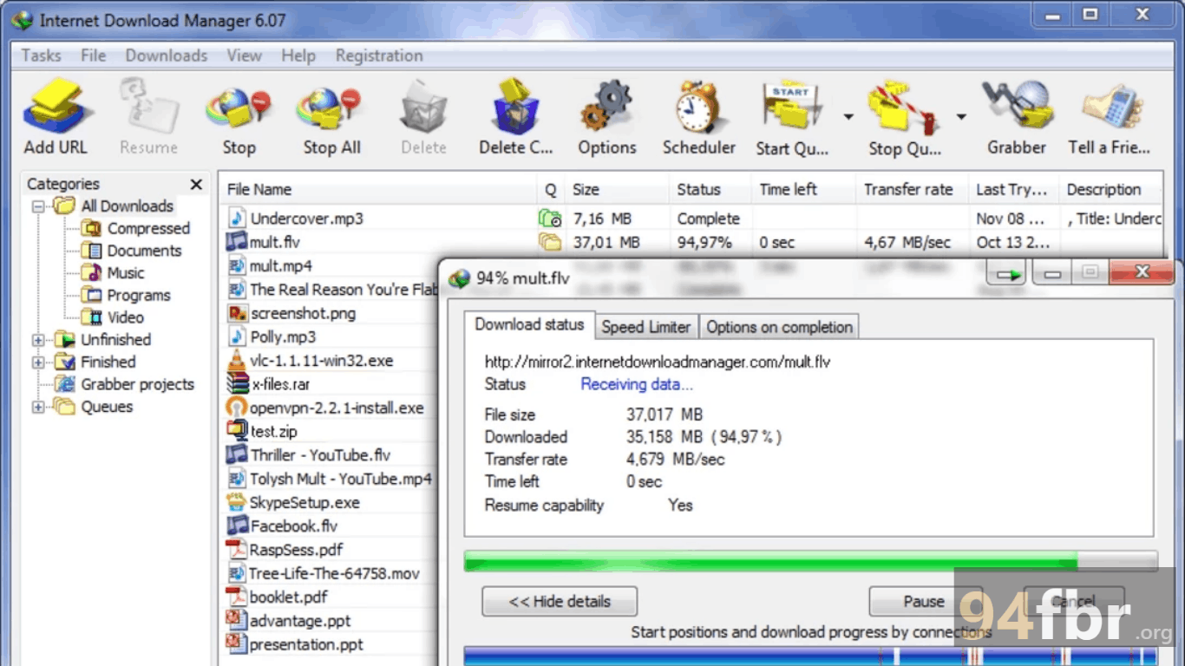Select the Video category
This screenshot has width=1185, height=666.
[125, 317]
